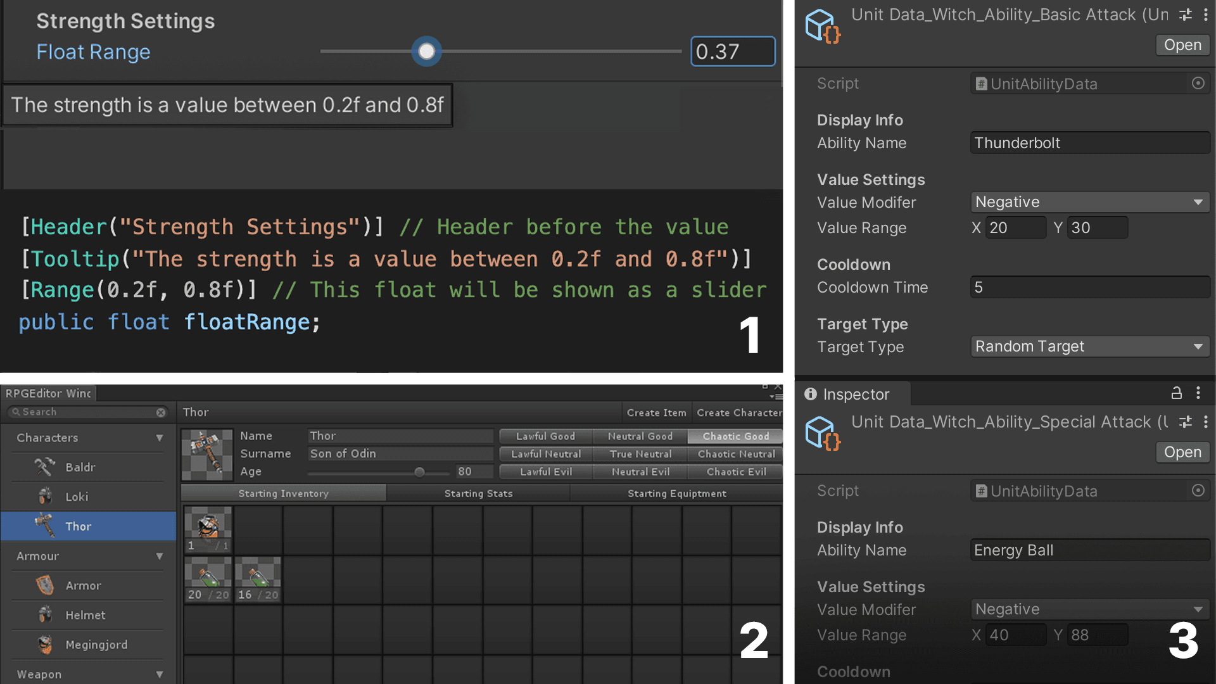This screenshot has width=1216, height=684.
Task: Click Value Range X field showing 40
Action: point(1016,635)
